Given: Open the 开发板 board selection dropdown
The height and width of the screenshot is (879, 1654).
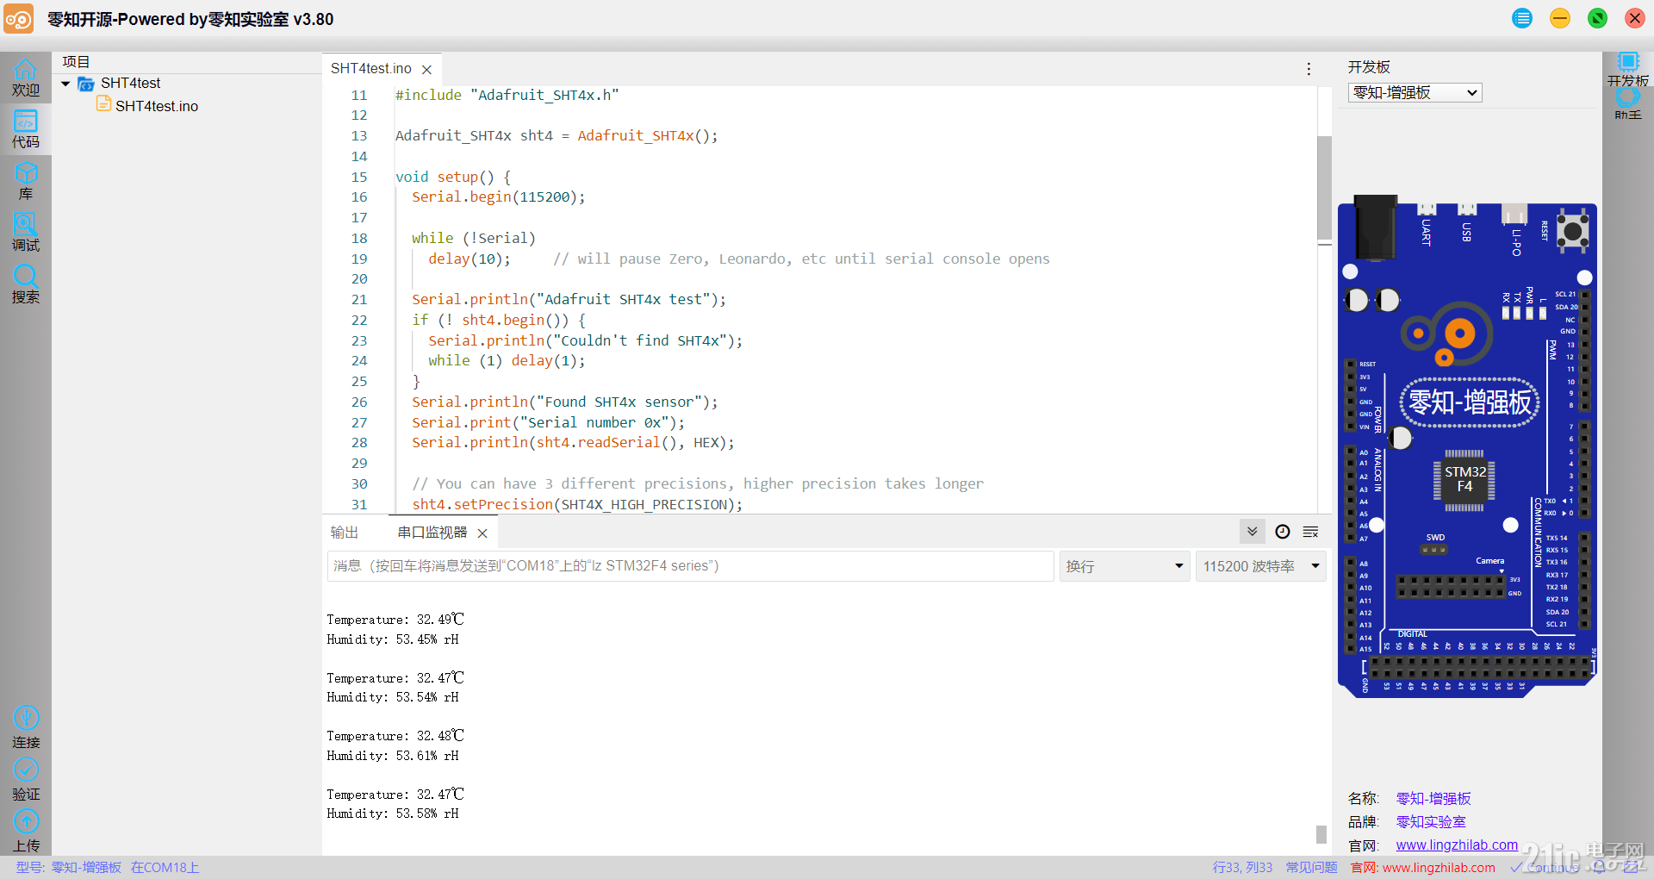Looking at the screenshot, I should click(1415, 92).
